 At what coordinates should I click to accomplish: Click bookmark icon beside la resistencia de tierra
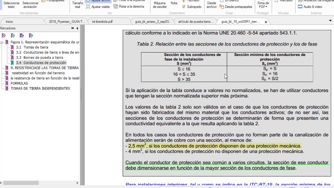(7, 78)
